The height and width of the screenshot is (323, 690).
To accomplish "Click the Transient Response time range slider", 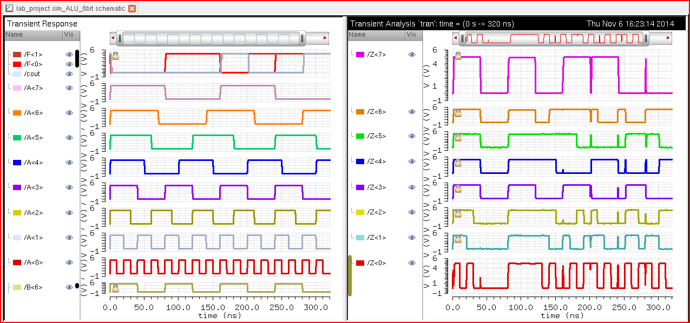I will [212, 38].
